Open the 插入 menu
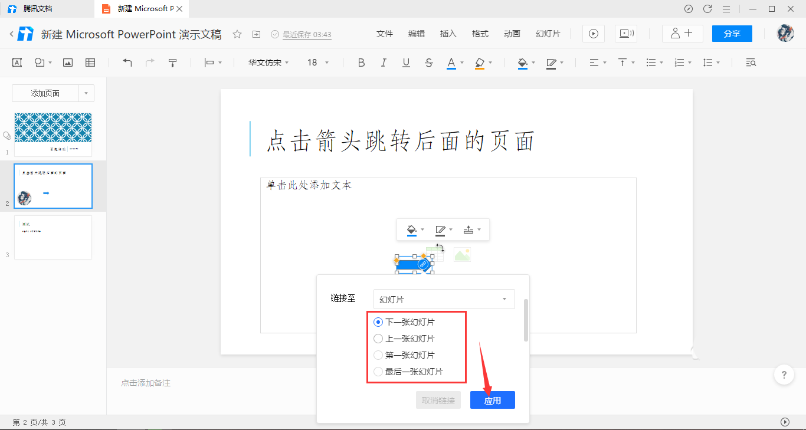 (448, 34)
